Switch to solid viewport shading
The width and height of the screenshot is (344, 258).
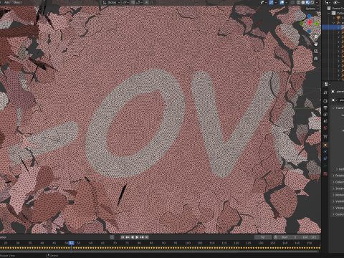pos(303,2)
